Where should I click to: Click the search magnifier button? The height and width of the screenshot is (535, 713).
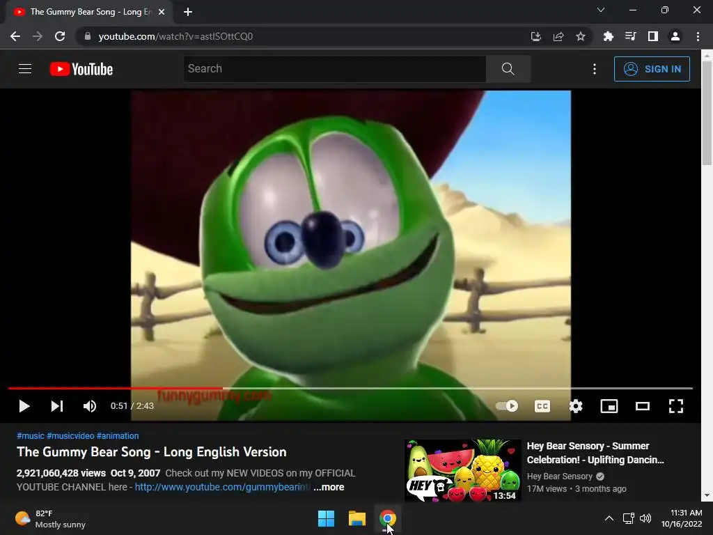(508, 69)
